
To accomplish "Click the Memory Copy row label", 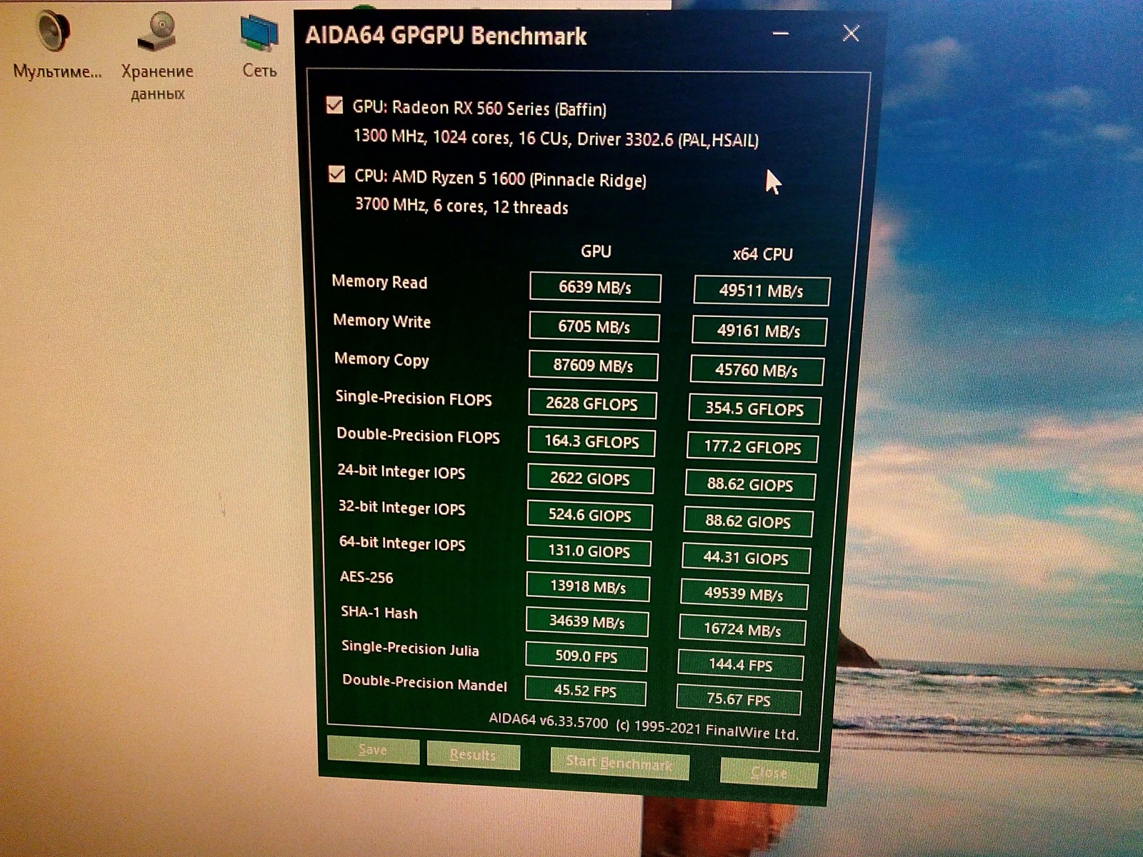I will [381, 360].
